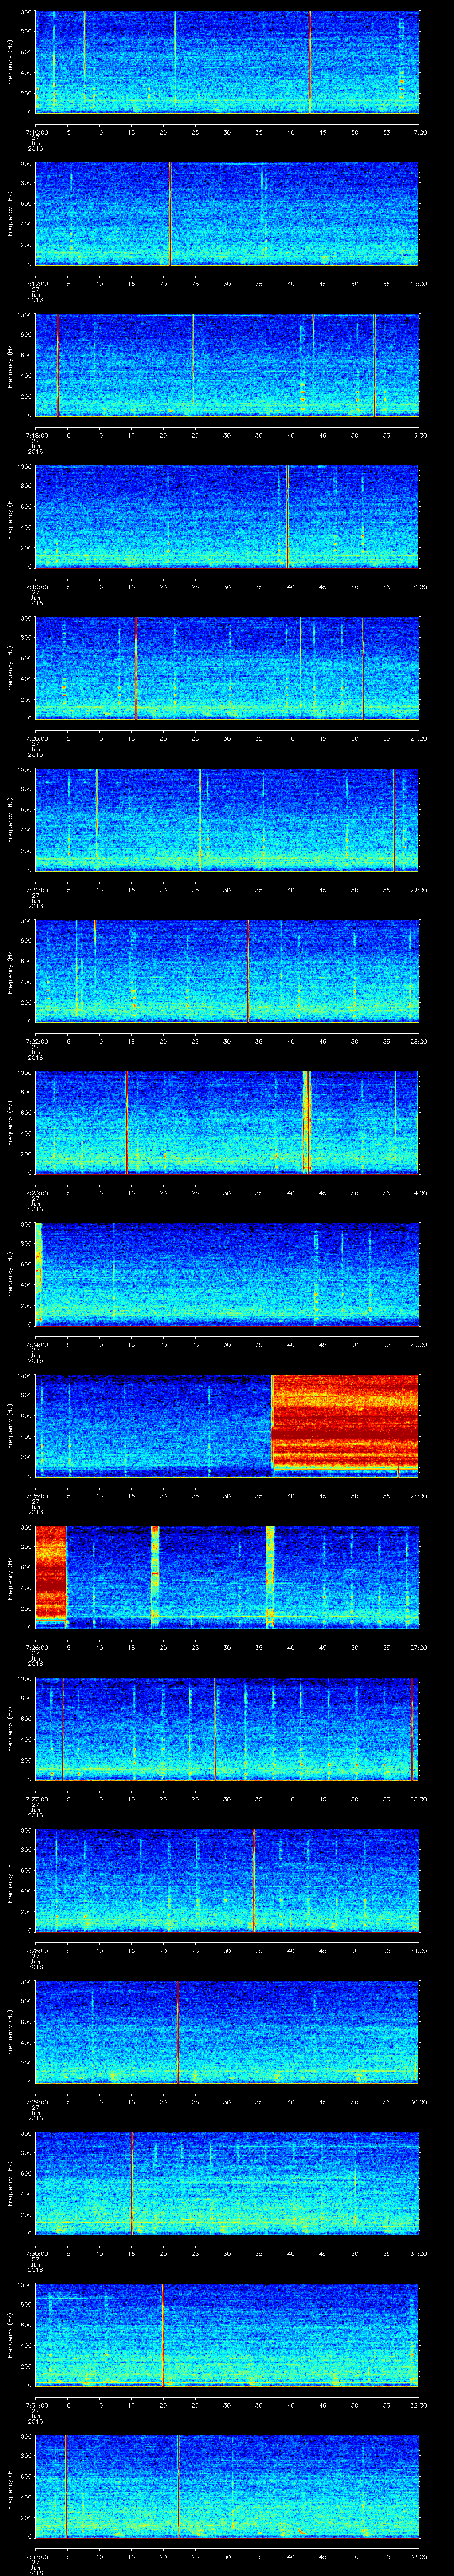
Task: Select the 23:00 end time label
Action: point(418,1042)
